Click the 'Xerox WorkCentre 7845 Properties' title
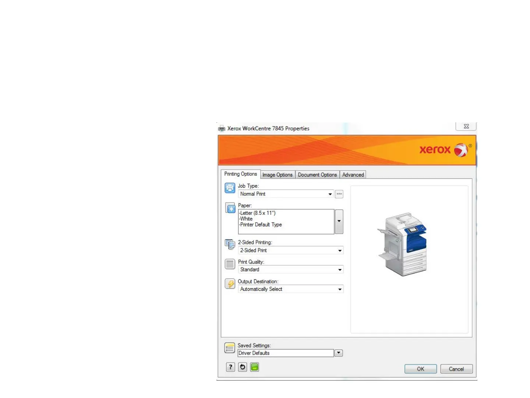 (268, 129)
